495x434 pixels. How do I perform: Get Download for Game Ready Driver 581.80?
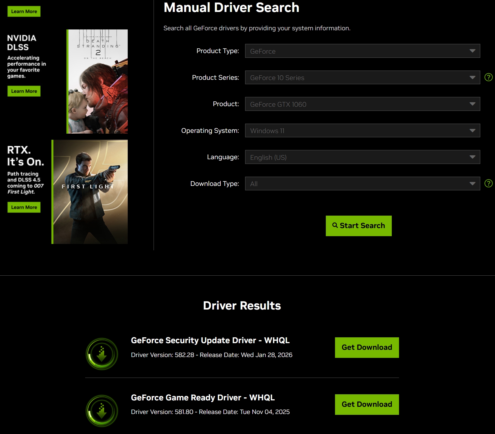click(x=367, y=405)
